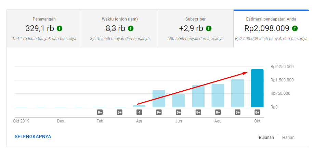Click green up arrow beside 329,1 rb

coord(60,28)
